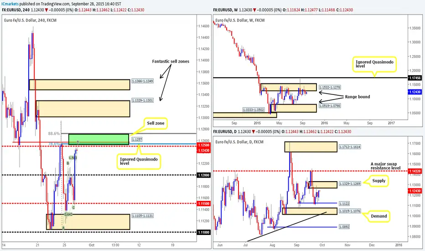The height and width of the screenshot is (251, 425).
Task: Select 'A major swap resistance level' annotation
Action: (x=385, y=166)
